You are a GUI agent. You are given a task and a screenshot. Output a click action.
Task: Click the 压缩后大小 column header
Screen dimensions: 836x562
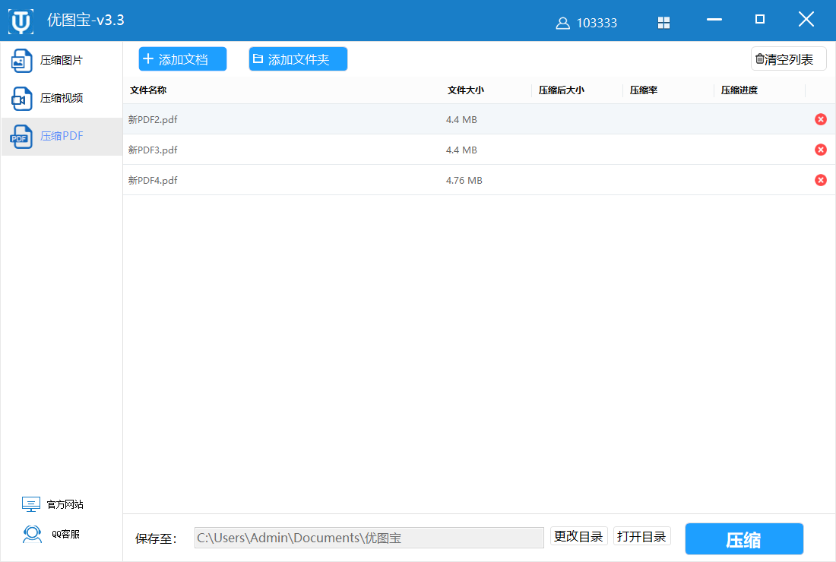[x=562, y=90]
